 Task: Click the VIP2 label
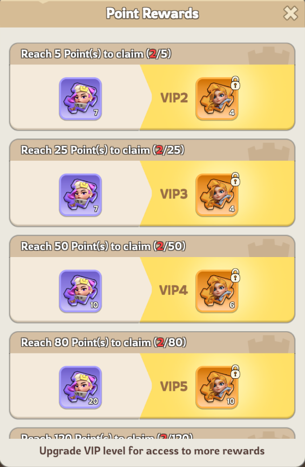pyautogui.click(x=174, y=98)
